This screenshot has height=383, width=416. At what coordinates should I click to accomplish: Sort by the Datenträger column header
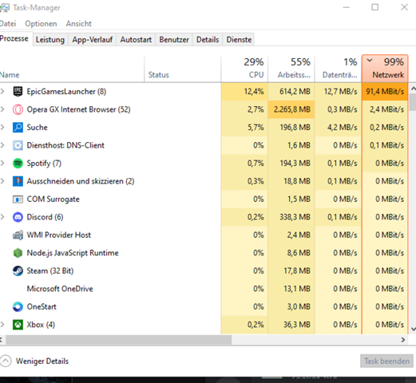(338, 69)
